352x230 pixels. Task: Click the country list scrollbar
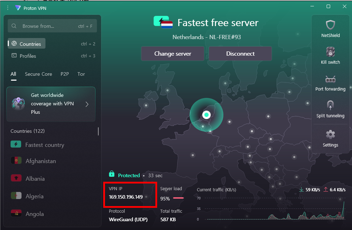tap(98, 131)
